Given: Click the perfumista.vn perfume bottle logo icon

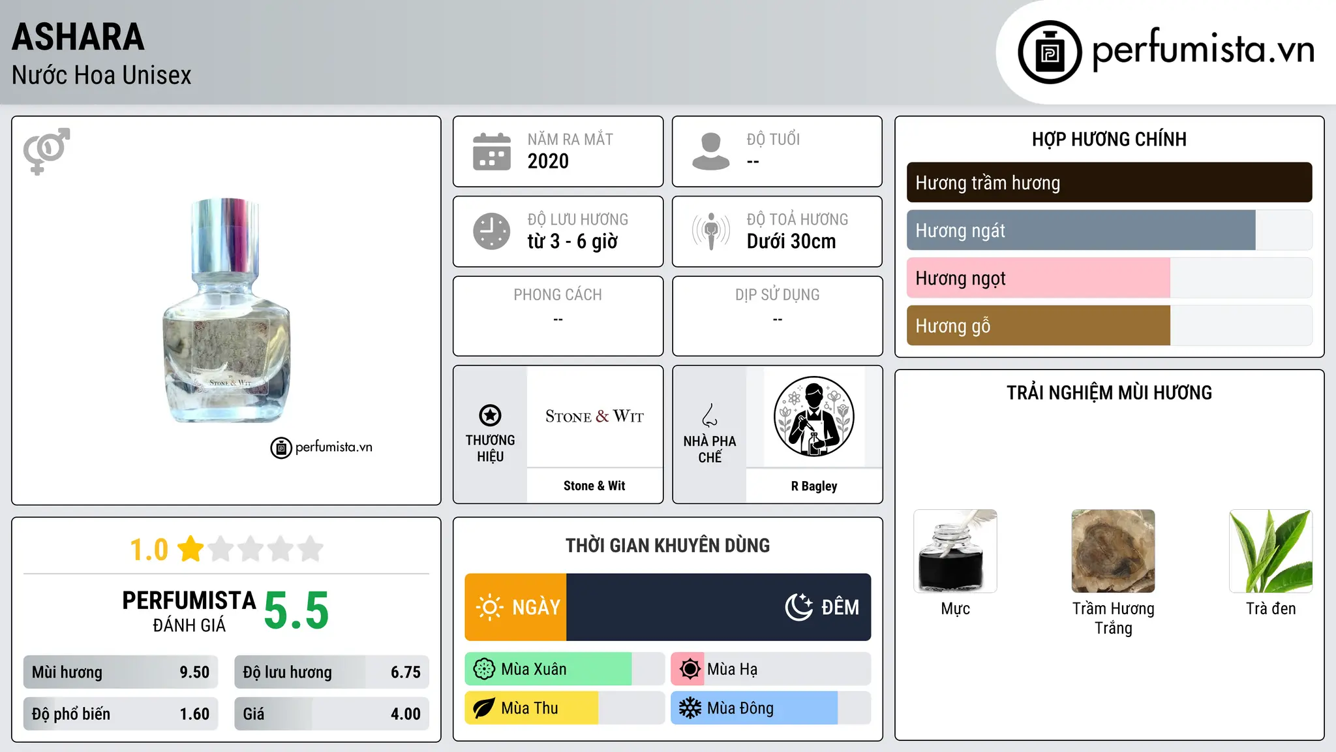Looking at the screenshot, I should point(1050,52).
